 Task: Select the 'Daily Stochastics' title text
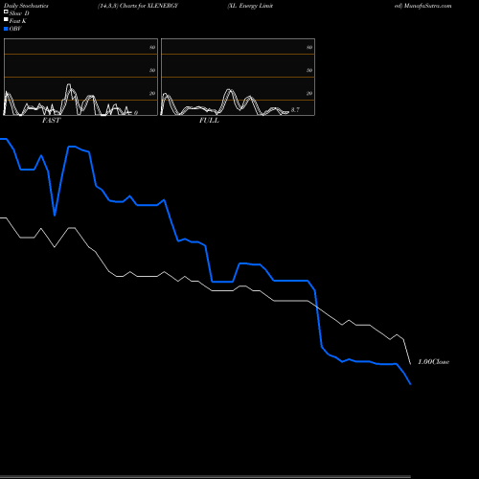(x=26, y=6)
